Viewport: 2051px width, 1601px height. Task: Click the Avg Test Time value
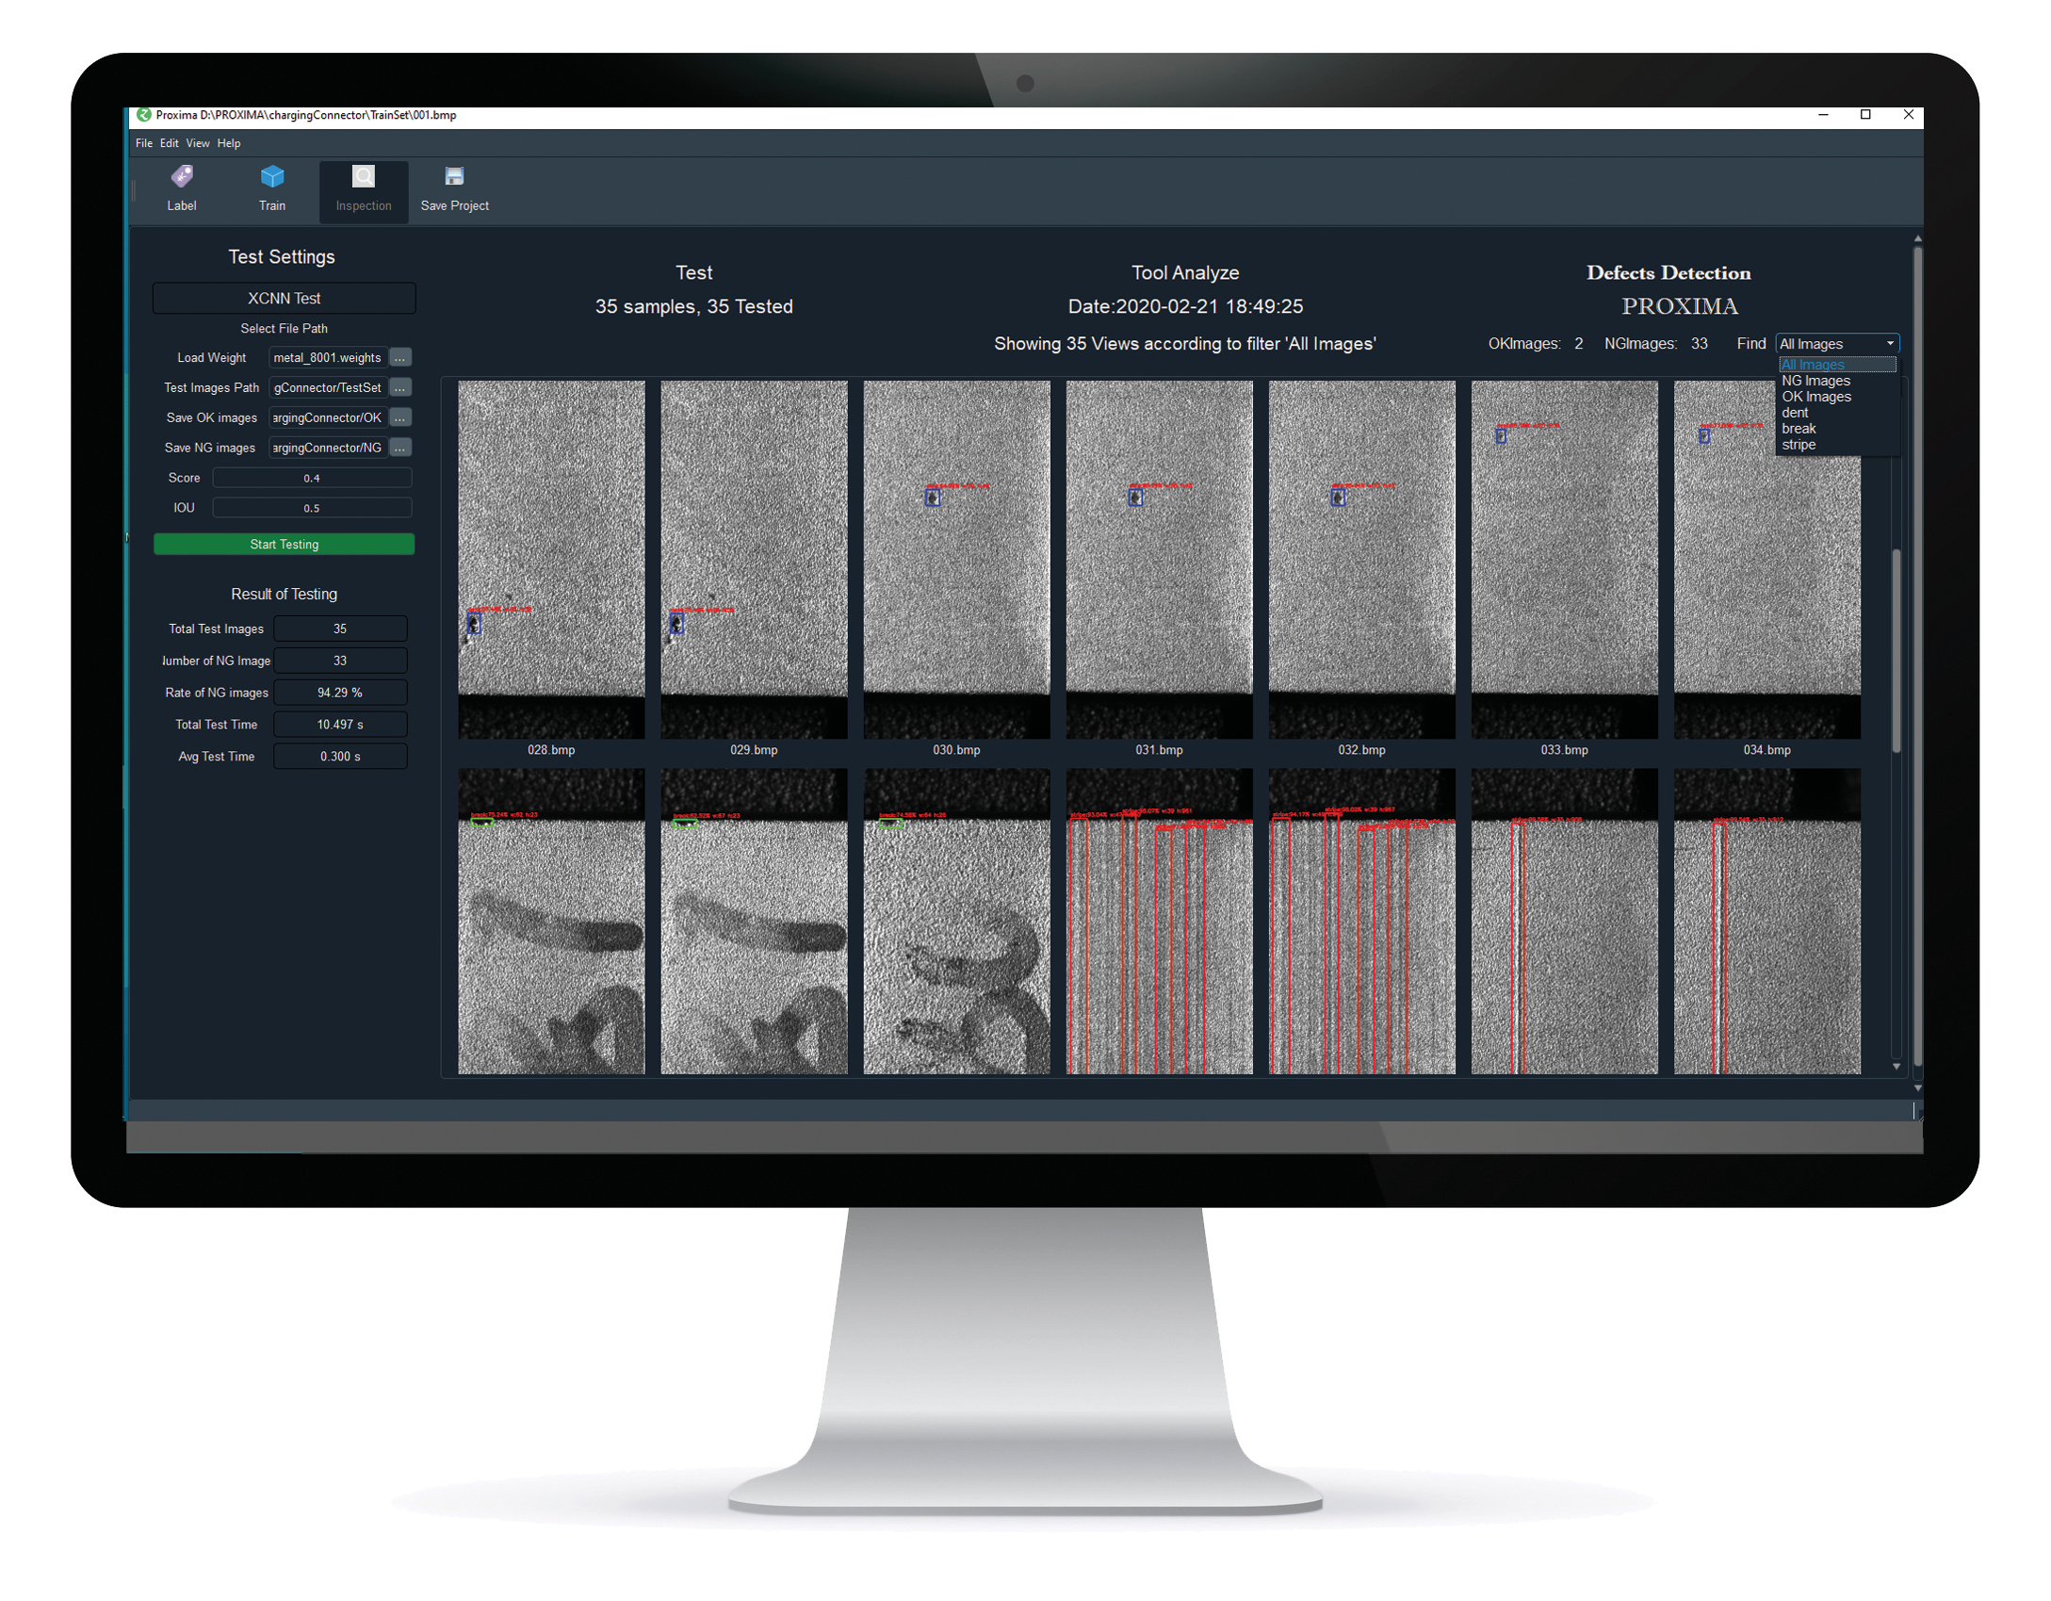coord(340,757)
